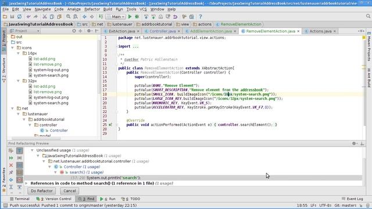The image size is (372, 209).
Task: Click the Open folder toolbar icon
Action: [x=5, y=17]
